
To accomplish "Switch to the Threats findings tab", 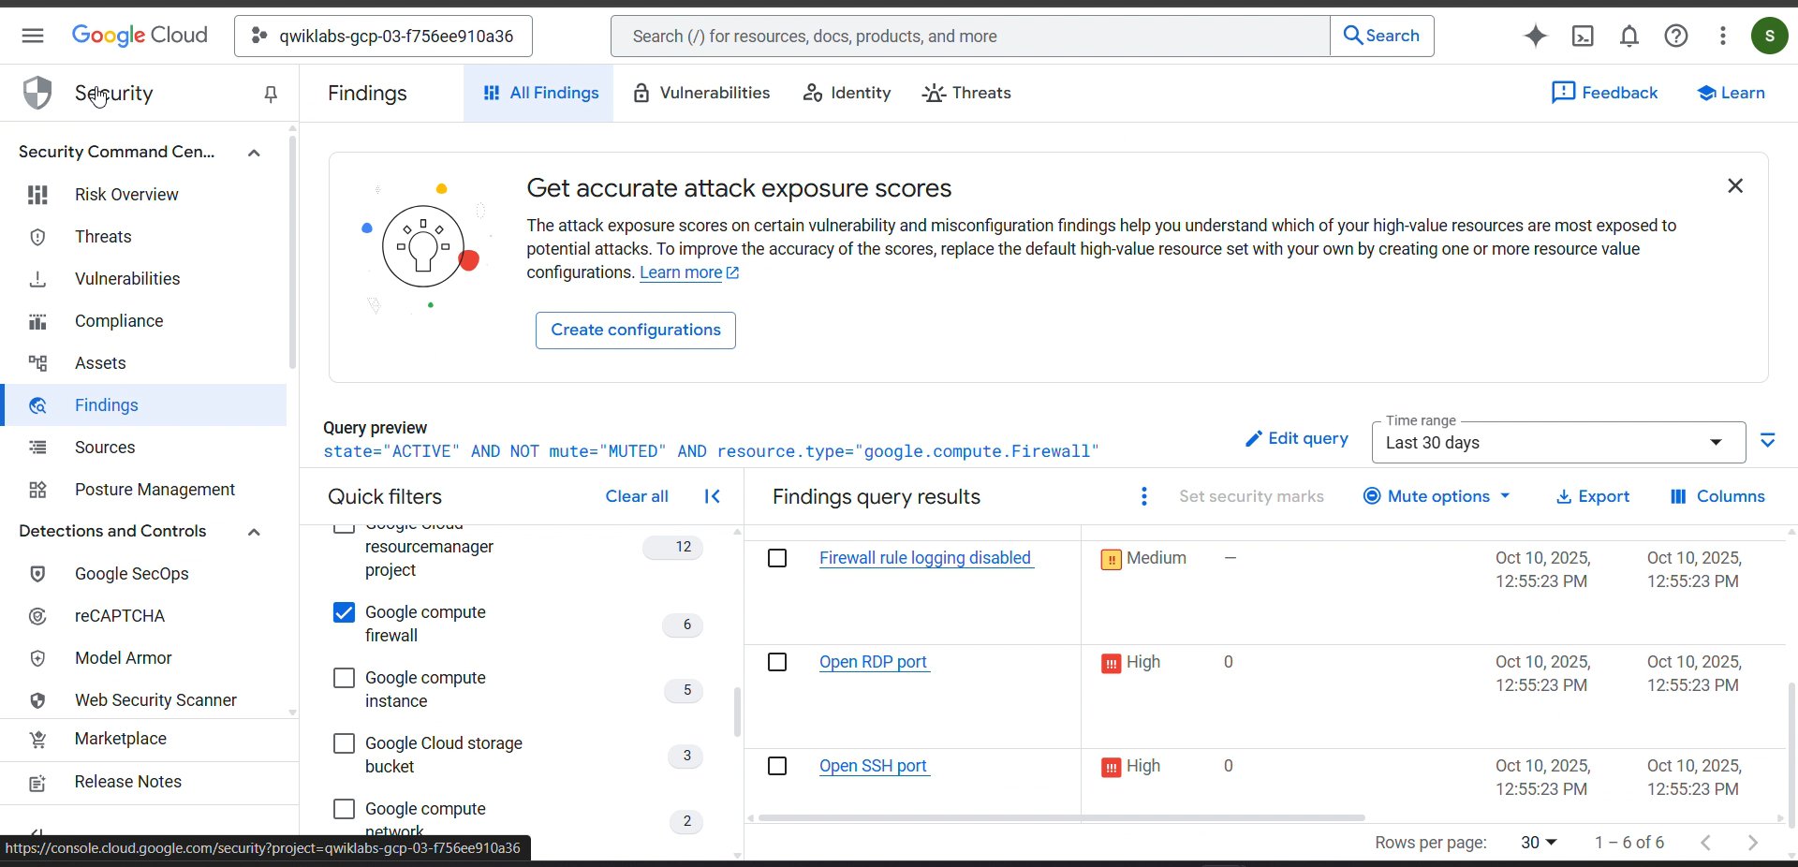I will coord(966,93).
